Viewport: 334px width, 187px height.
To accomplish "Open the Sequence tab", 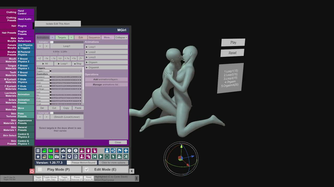I will [x=94, y=37].
